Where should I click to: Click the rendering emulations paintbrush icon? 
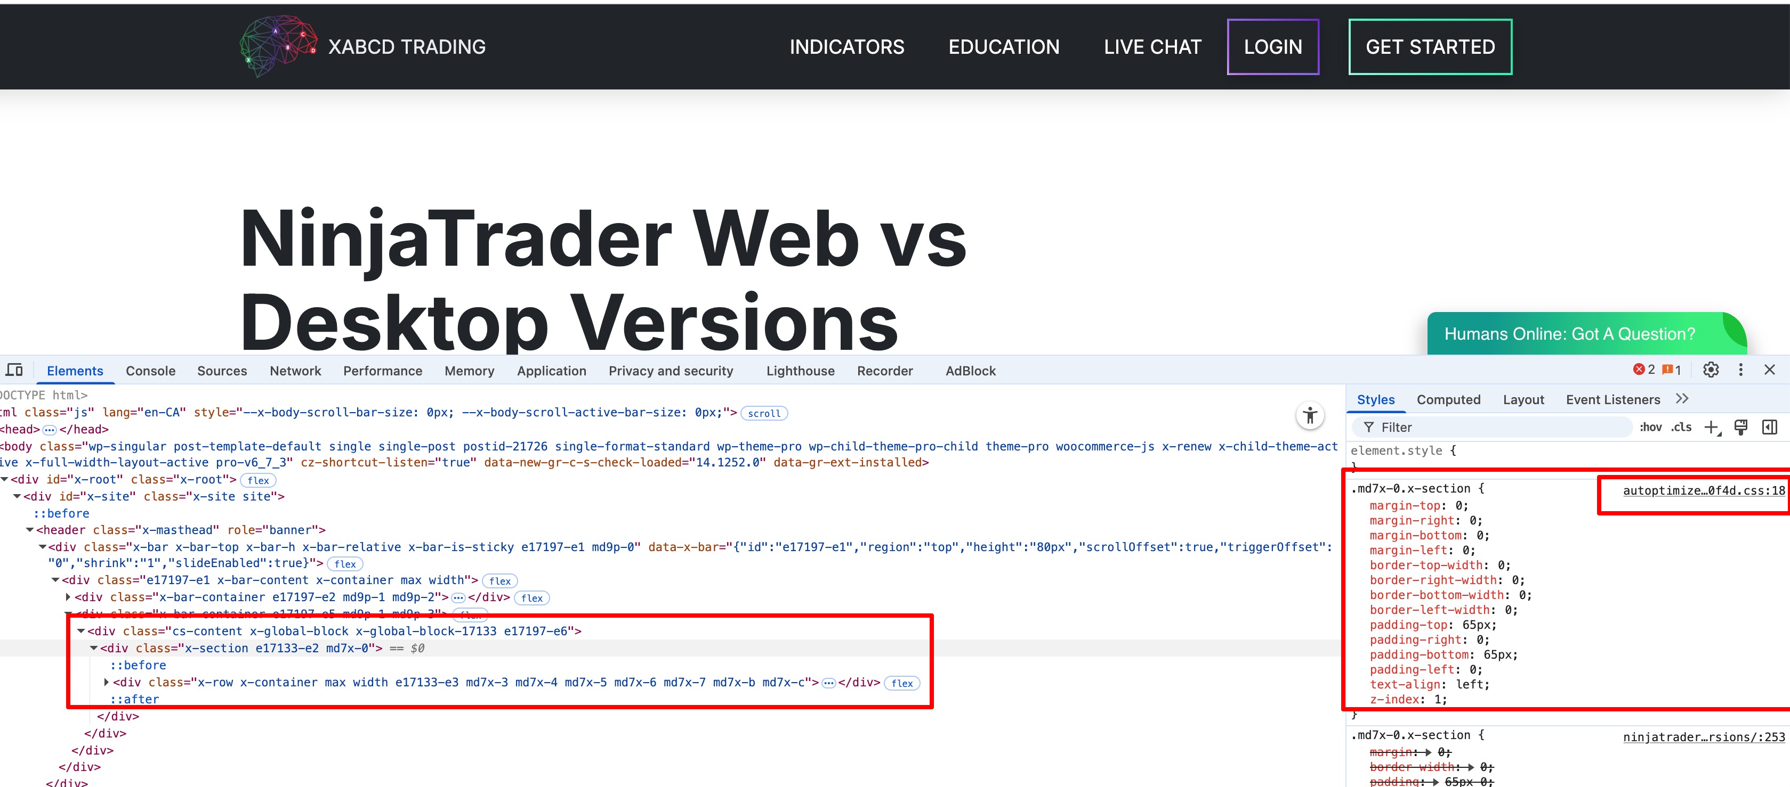click(x=1740, y=428)
